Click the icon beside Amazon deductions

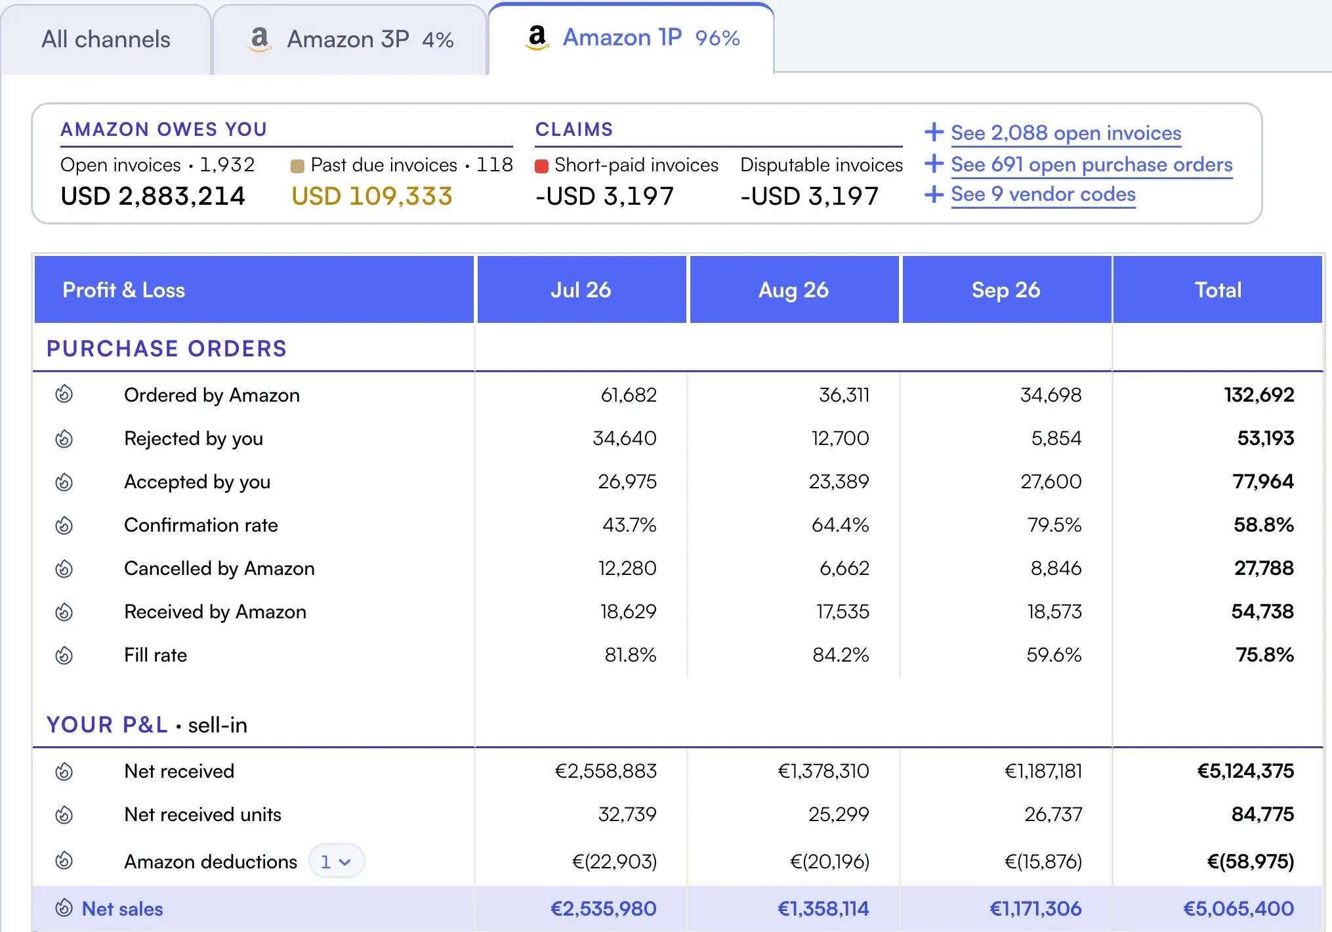coord(64,860)
